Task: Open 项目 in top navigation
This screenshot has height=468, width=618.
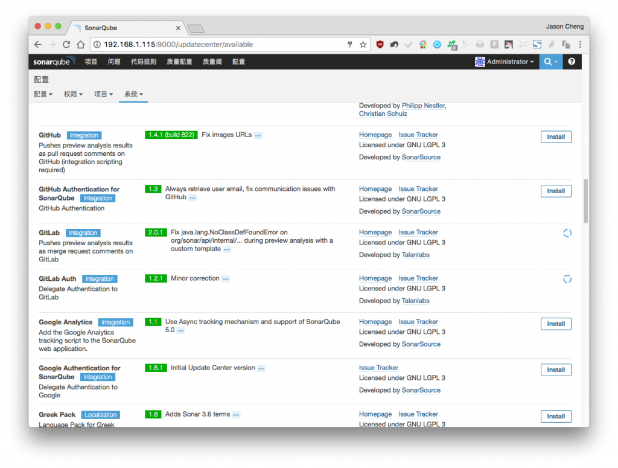Action: click(x=91, y=62)
